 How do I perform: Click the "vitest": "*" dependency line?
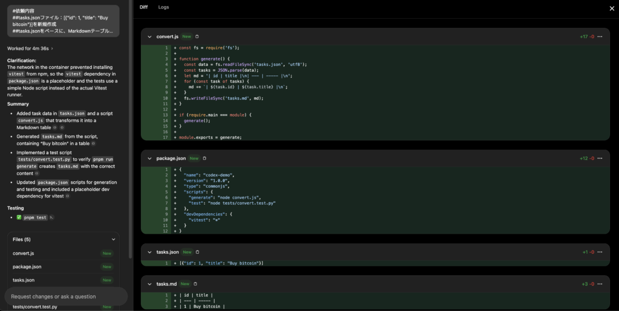coord(204,220)
